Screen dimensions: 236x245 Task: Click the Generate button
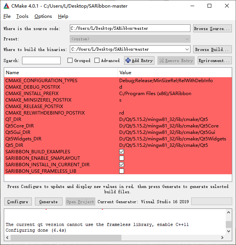click(49, 202)
